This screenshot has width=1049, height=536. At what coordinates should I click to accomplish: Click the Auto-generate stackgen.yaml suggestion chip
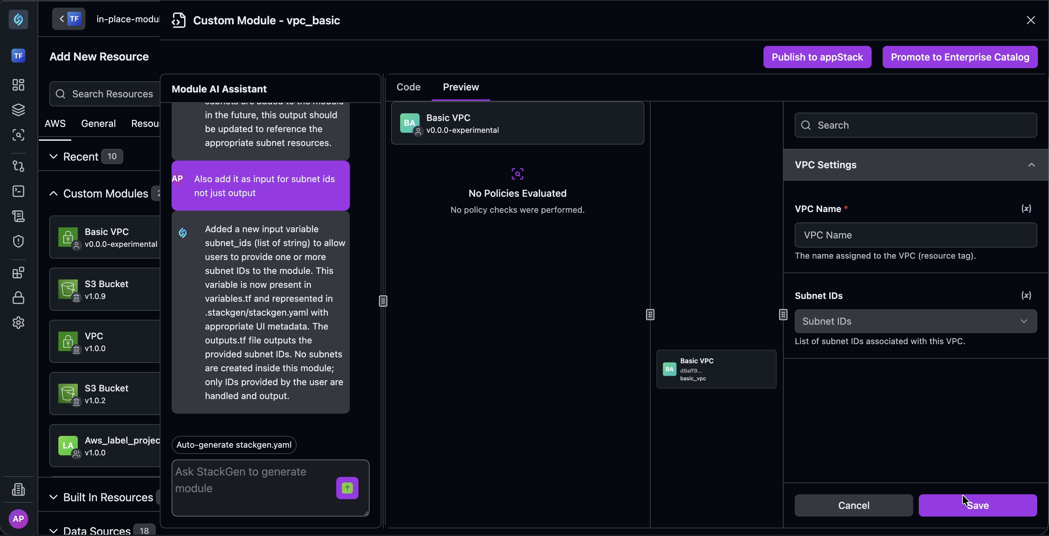(234, 445)
